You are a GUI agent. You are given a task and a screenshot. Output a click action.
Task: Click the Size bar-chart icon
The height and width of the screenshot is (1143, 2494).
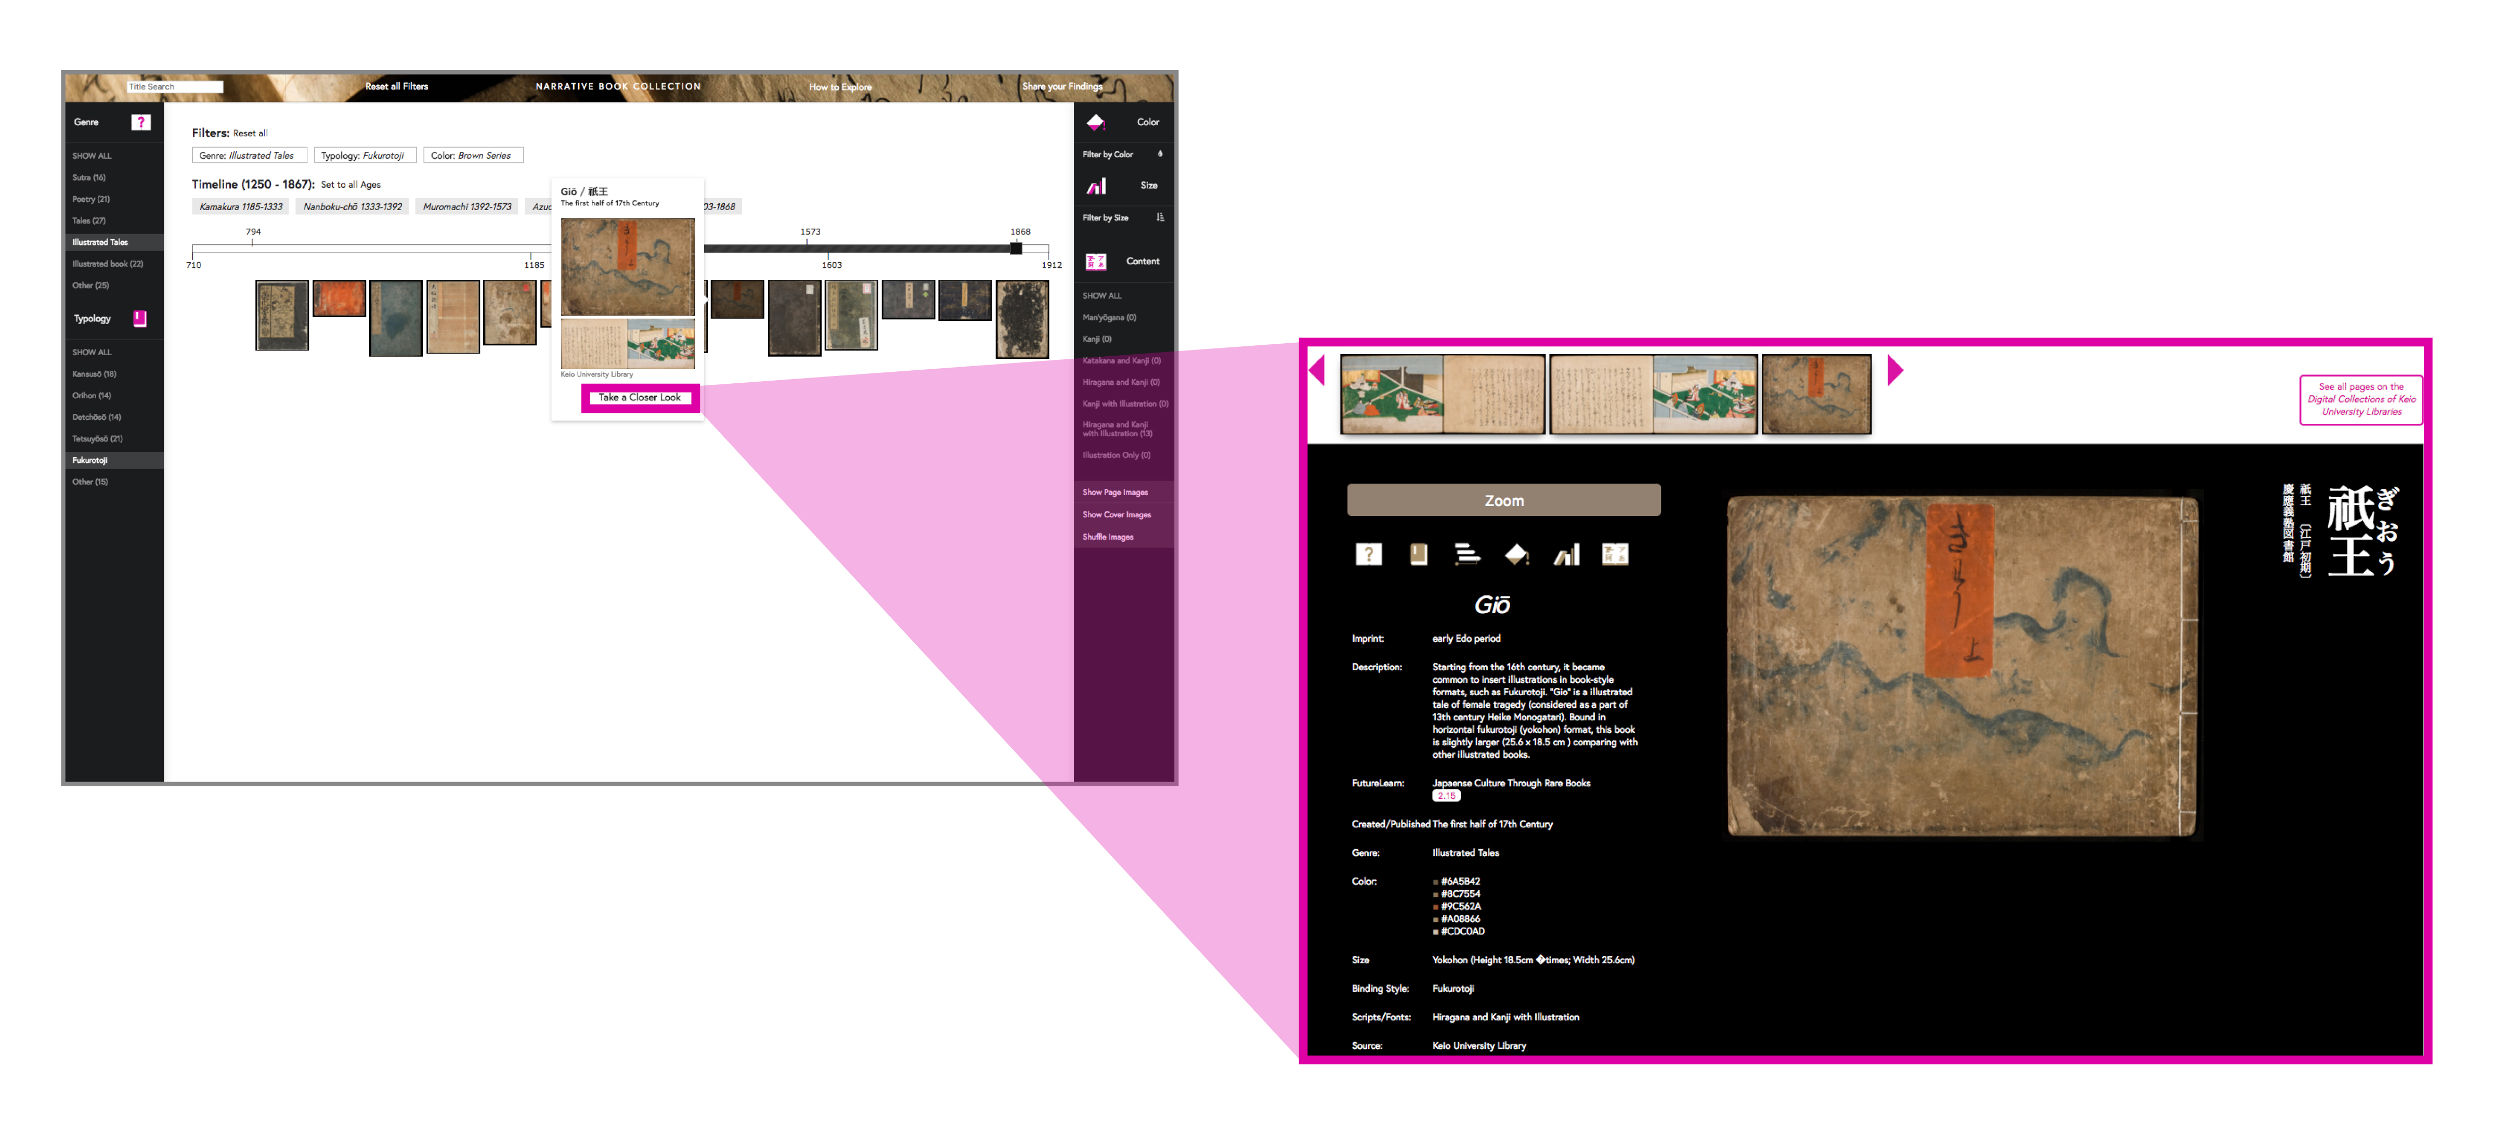pyautogui.click(x=1096, y=185)
